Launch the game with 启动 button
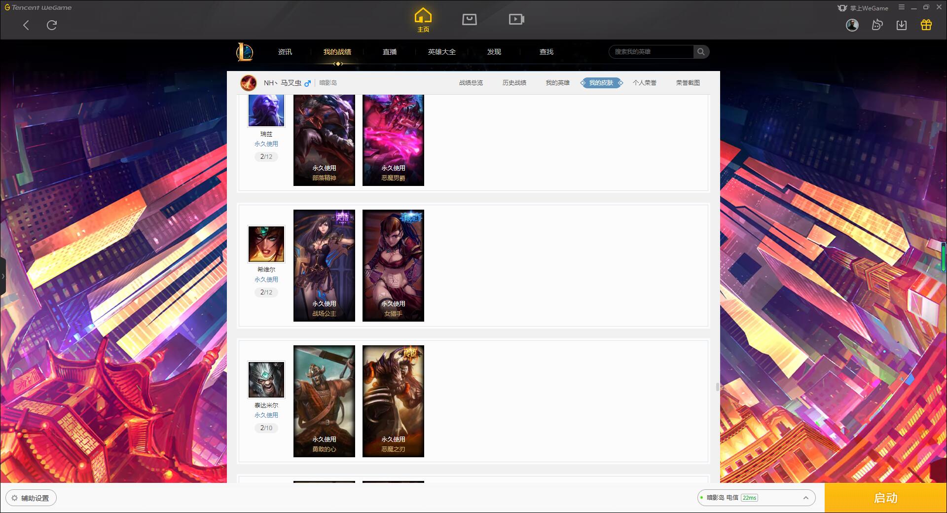 886,498
